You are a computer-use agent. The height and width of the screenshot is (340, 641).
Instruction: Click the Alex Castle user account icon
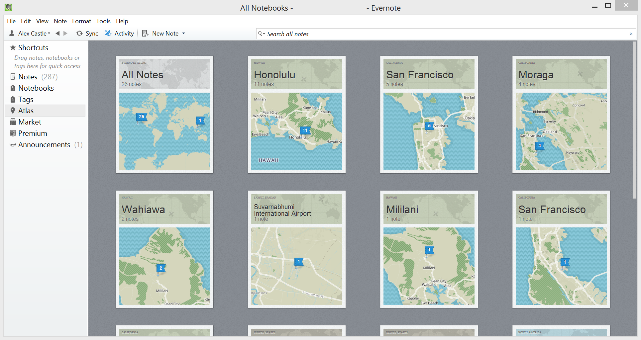[12, 33]
